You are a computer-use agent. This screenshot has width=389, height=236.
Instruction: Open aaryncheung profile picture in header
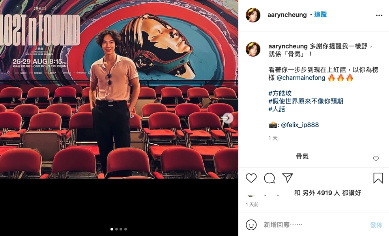253,15
